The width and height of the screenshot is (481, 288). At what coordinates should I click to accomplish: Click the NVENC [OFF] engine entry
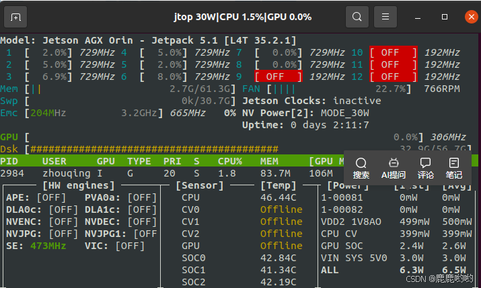pyautogui.click(x=42, y=222)
